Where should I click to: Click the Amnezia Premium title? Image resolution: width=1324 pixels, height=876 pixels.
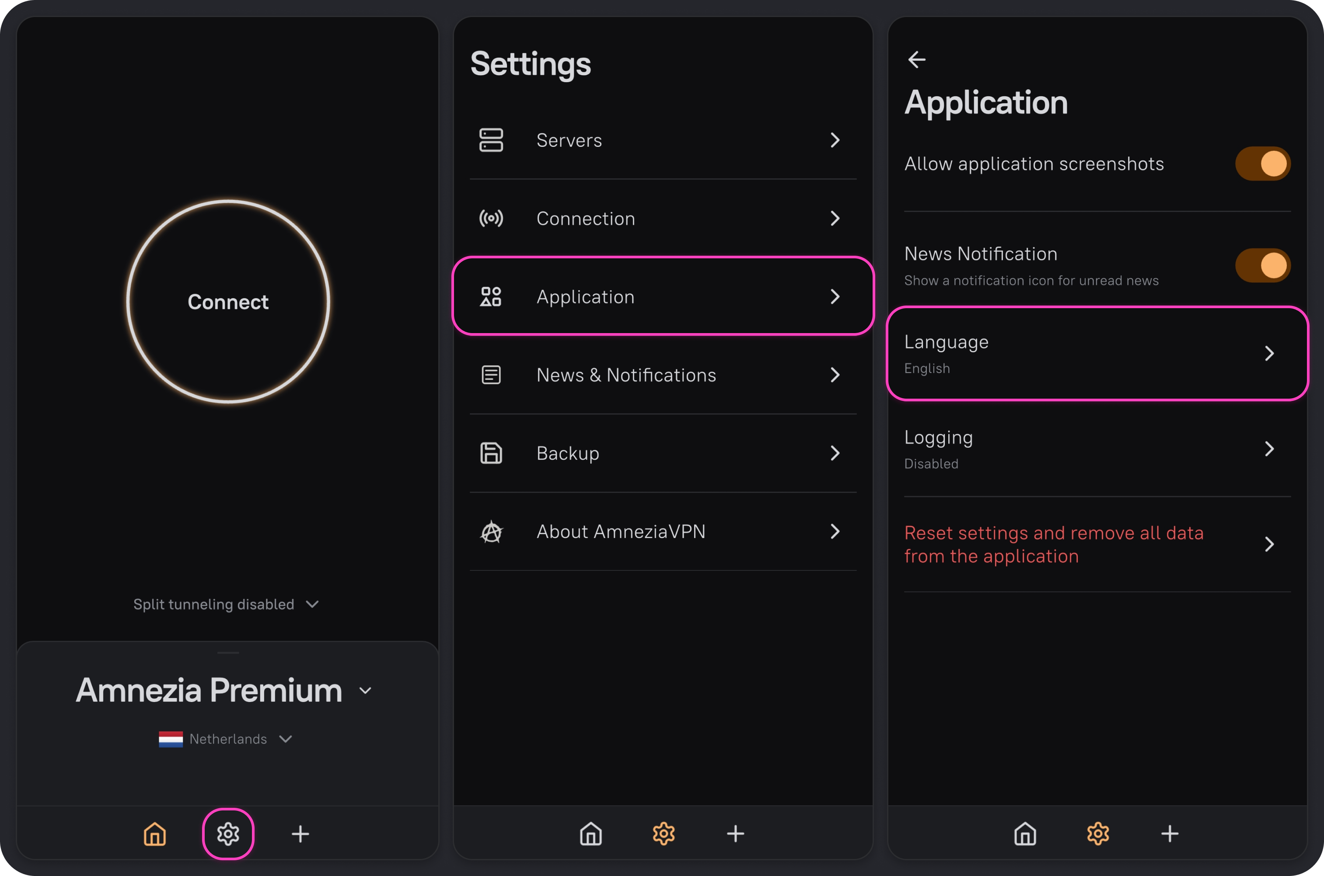pos(209,691)
